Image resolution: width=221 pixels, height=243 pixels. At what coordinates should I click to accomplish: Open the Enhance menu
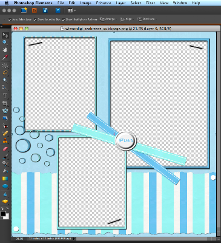(104, 3)
